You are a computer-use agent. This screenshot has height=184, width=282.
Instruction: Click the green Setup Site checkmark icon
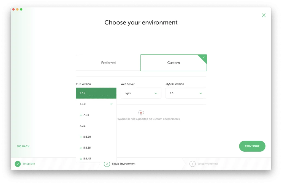pyautogui.click(x=18, y=164)
